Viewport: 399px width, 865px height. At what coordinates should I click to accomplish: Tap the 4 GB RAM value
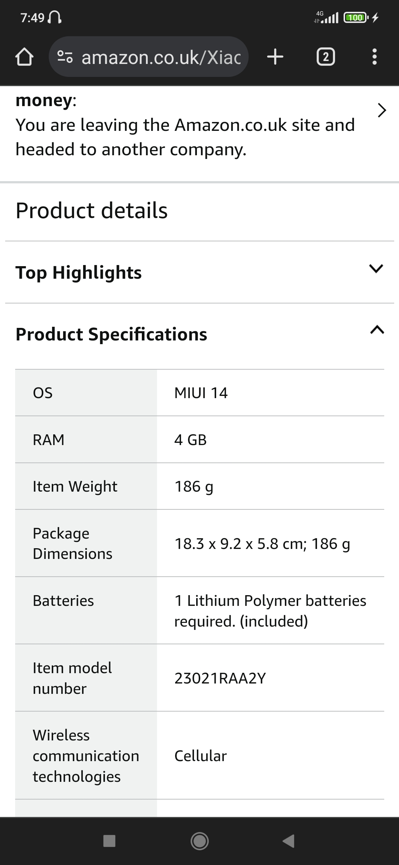190,440
